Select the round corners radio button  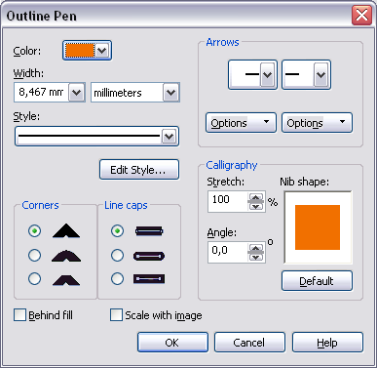(x=34, y=255)
